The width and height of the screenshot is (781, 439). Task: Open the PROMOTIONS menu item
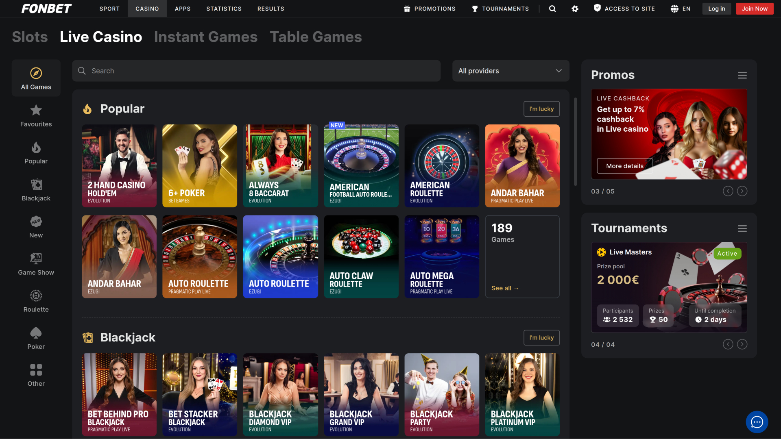pyautogui.click(x=429, y=9)
